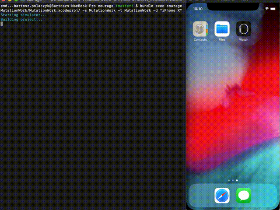Click the "MutationWork.xcodeproj/" path in terminal
280x210 pixels.
pyautogui.click(x=55, y=10)
